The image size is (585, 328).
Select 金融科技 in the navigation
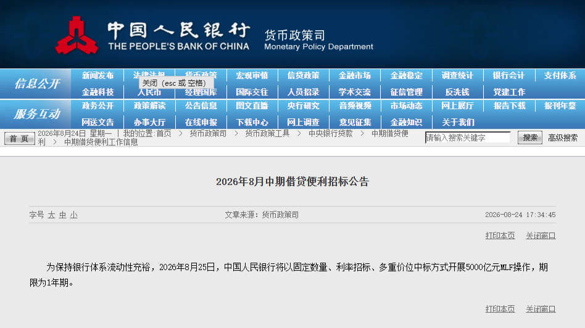[97, 92]
